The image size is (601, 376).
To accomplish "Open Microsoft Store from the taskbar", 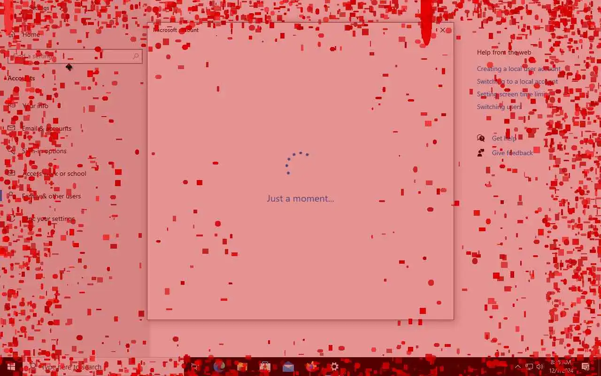I will (x=265, y=367).
